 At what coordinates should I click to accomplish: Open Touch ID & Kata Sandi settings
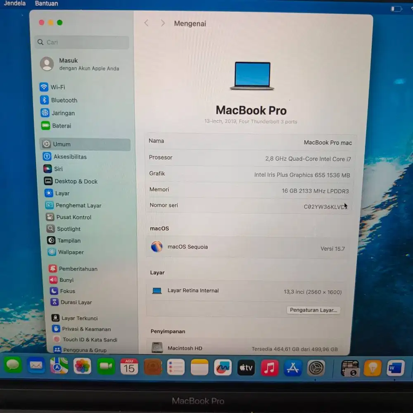[85, 339]
